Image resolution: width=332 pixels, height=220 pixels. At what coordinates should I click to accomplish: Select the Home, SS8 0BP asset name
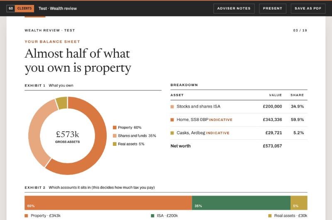click(193, 120)
